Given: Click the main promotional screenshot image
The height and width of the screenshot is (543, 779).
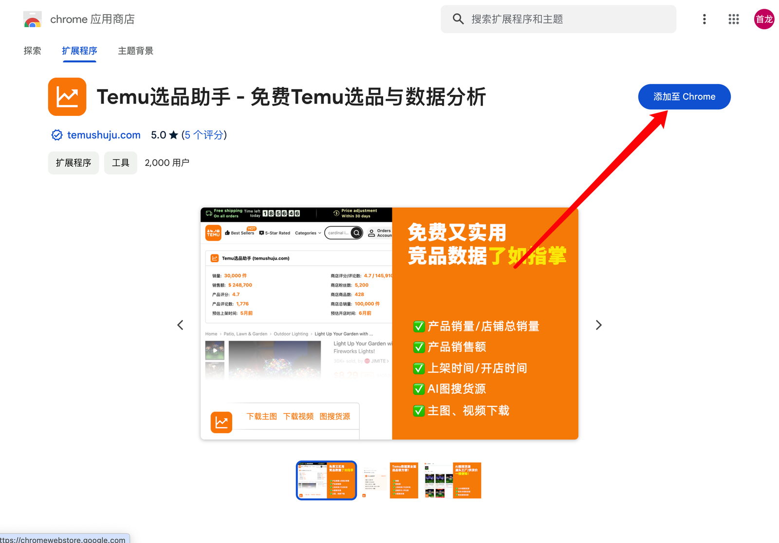Looking at the screenshot, I should pos(389,324).
